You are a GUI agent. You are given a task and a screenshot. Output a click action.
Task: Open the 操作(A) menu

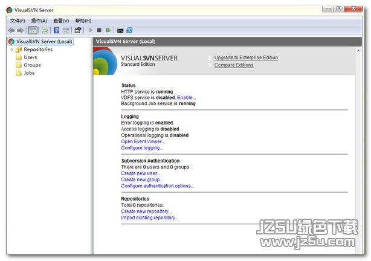coord(39,21)
